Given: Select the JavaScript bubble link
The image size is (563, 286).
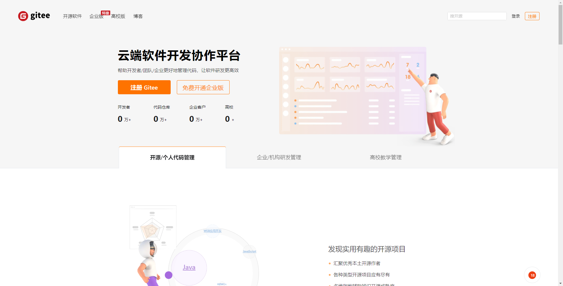Looking at the screenshot, I should (249, 251).
